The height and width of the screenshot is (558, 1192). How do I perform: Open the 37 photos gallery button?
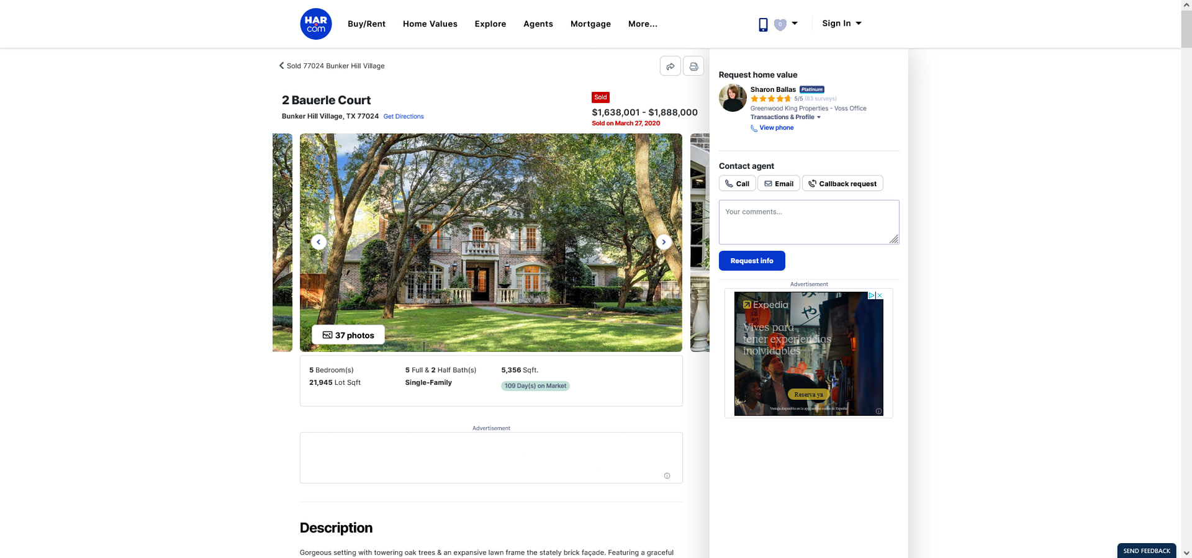pyautogui.click(x=348, y=335)
